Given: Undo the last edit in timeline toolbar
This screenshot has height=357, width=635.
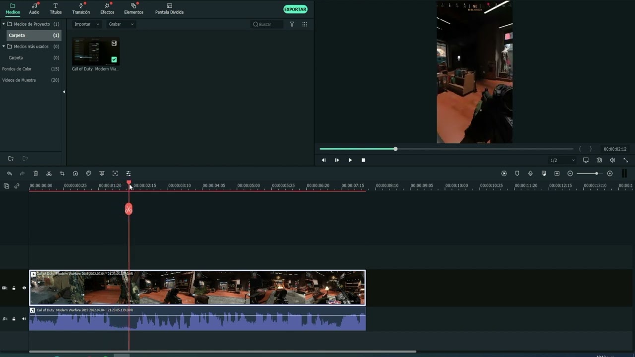Looking at the screenshot, I should coord(9,174).
